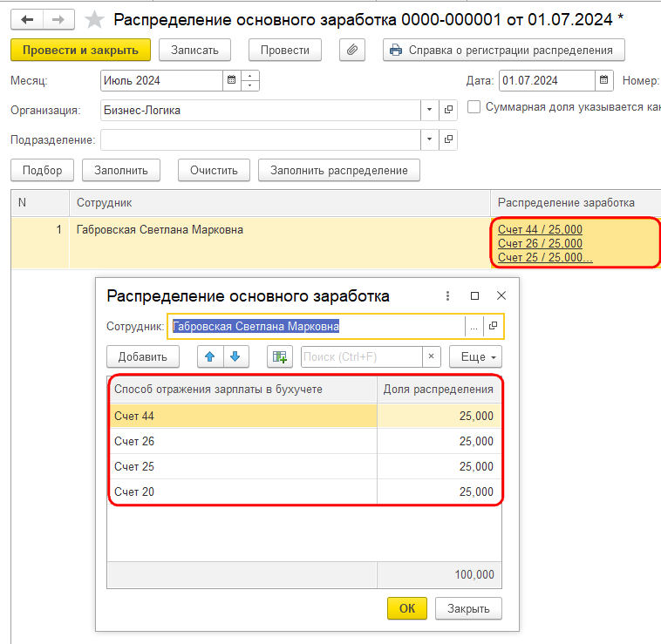Go back with the left arrow button
Image resolution: width=661 pixels, height=644 pixels.
point(27,19)
